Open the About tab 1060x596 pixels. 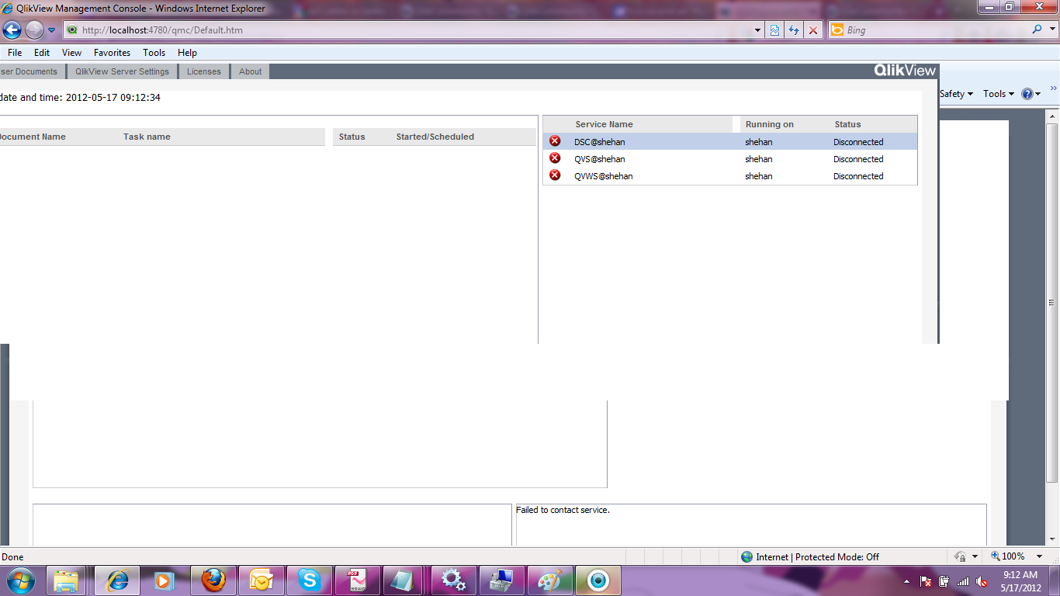[x=250, y=71]
